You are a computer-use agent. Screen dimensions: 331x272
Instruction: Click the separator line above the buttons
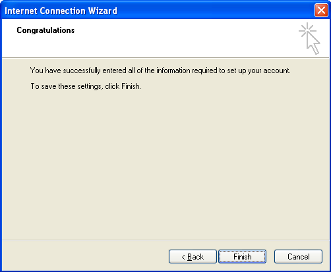(x=165, y=240)
